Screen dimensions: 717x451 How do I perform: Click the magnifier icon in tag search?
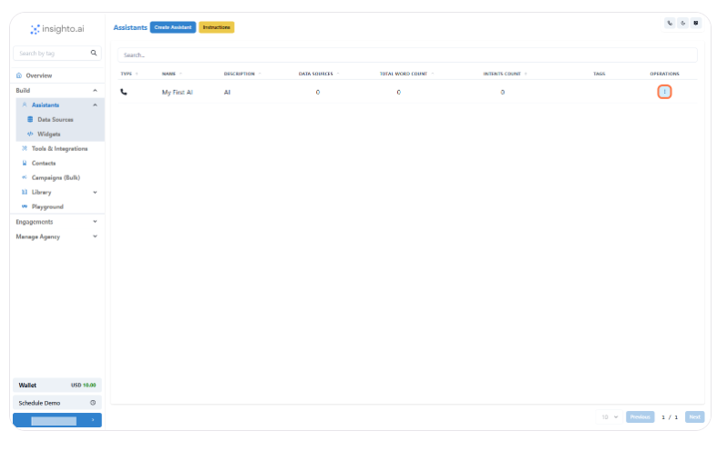pos(94,53)
